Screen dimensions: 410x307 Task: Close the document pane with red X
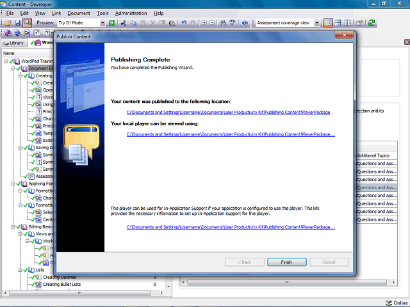click(407, 42)
